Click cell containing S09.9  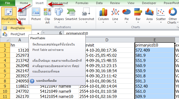click(x=155, y=97)
